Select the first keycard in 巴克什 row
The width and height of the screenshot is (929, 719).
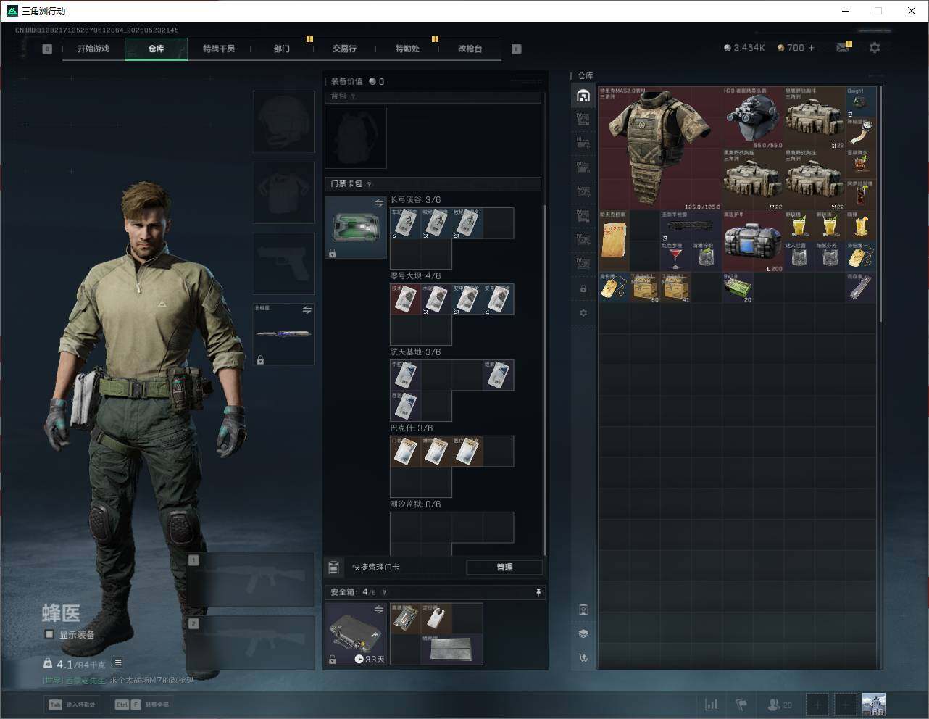click(405, 451)
